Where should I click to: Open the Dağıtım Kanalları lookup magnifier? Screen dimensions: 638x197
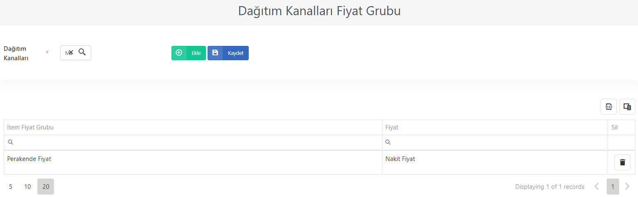[82, 52]
